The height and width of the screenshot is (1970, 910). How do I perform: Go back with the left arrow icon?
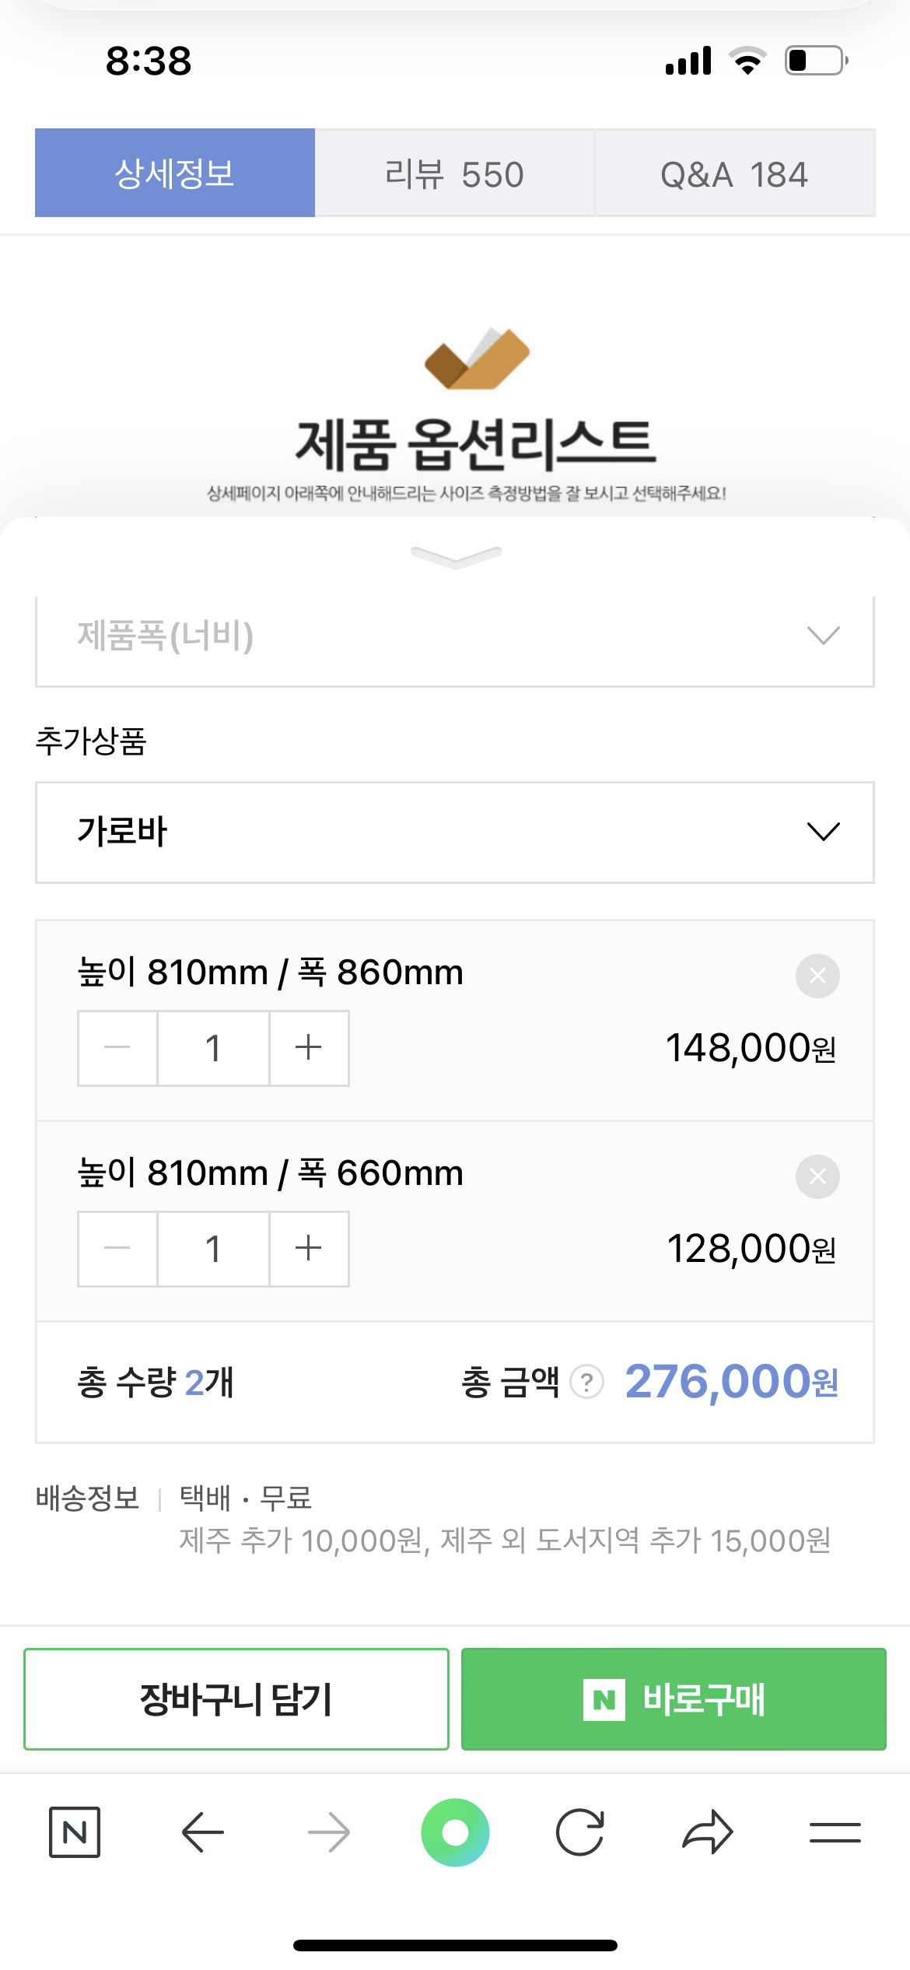(x=202, y=1832)
